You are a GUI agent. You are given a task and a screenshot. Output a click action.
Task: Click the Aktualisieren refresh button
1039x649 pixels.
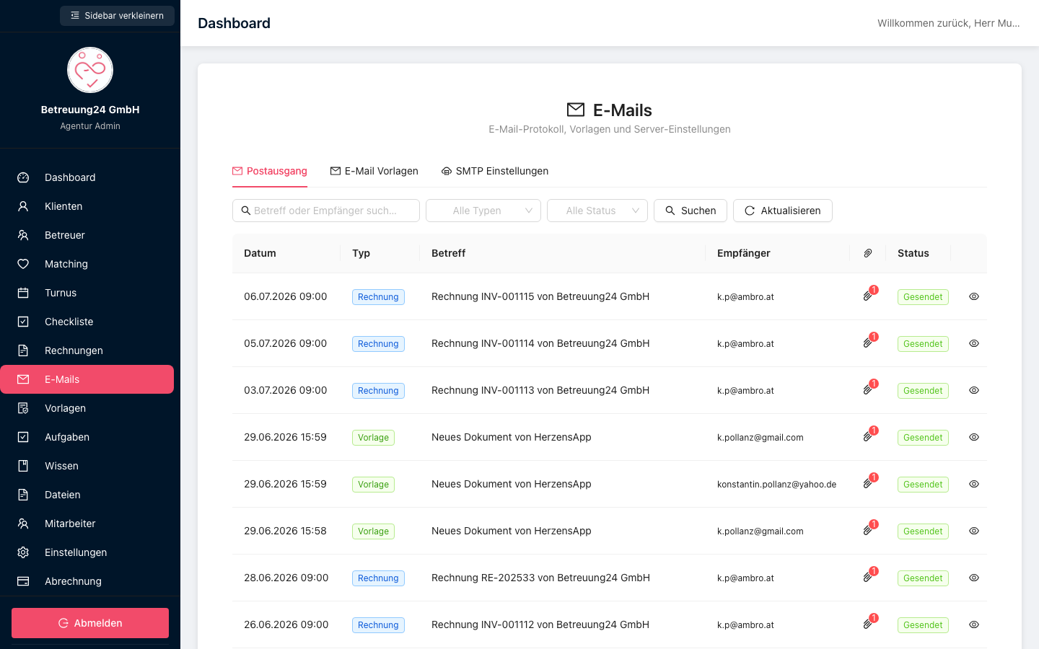783,211
